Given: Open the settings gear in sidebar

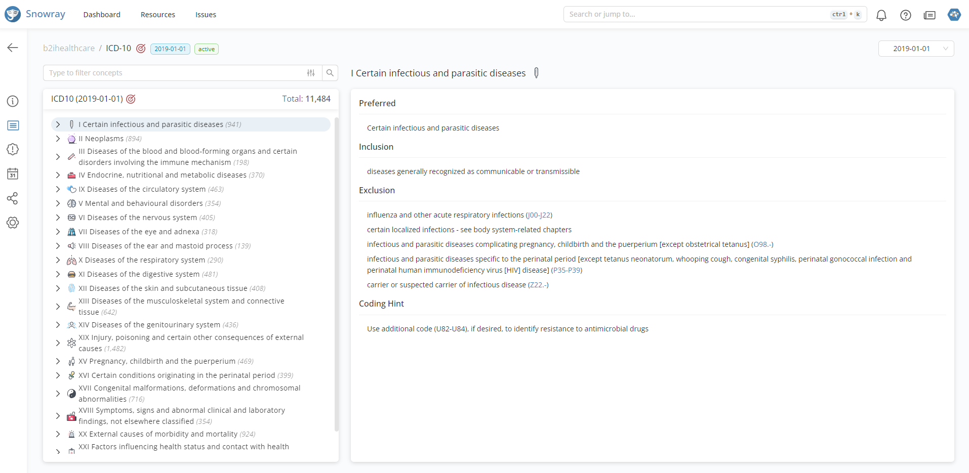Looking at the screenshot, I should pyautogui.click(x=13, y=223).
